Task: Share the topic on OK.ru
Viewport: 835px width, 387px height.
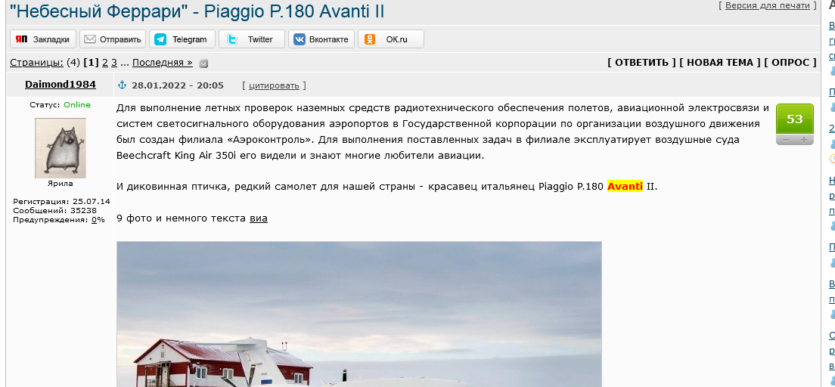Action: (x=391, y=39)
